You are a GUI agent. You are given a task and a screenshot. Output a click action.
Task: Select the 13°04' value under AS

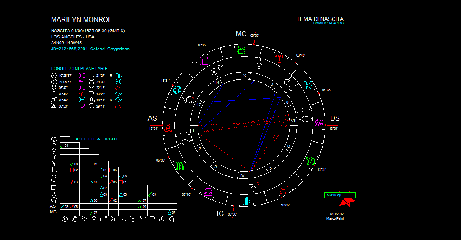(154, 129)
